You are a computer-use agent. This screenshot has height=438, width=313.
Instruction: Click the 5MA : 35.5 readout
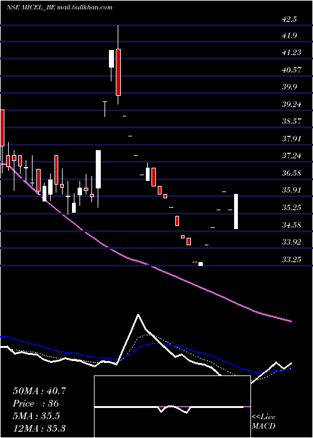coord(36,416)
